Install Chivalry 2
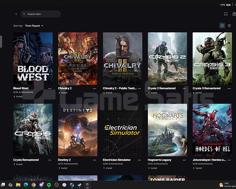Image resolution: width=236 pixels, height=189 pixels. 63,93
